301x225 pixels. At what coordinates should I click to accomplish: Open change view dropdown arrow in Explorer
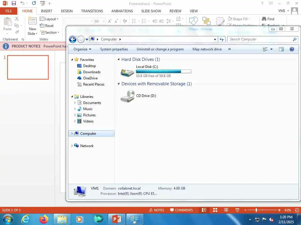coord(271,49)
